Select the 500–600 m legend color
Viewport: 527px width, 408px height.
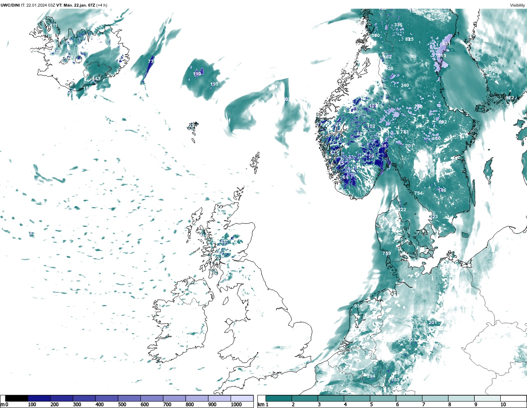click(x=129, y=399)
